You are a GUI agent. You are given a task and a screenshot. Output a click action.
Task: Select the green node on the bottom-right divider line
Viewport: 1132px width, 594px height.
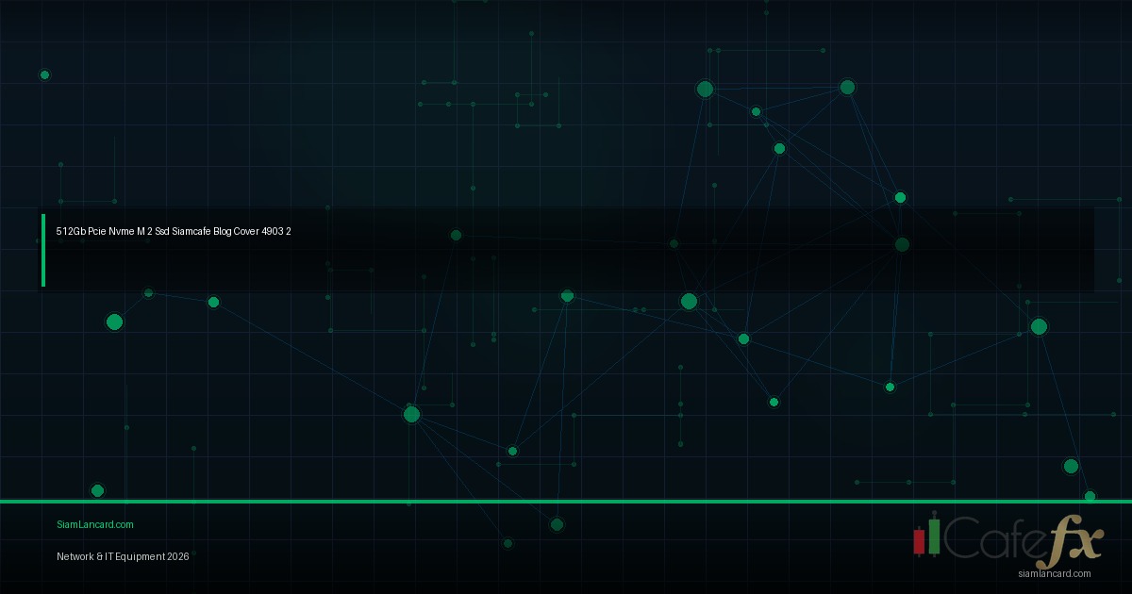[1090, 497]
